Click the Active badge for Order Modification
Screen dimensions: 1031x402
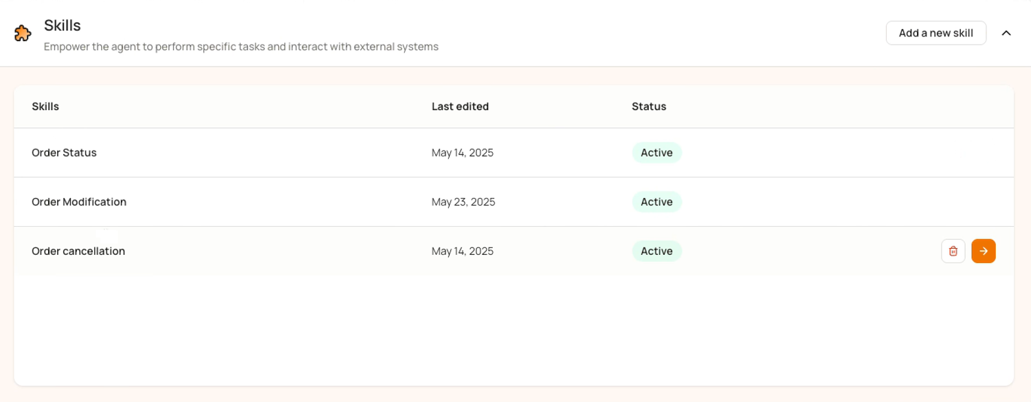(656, 202)
